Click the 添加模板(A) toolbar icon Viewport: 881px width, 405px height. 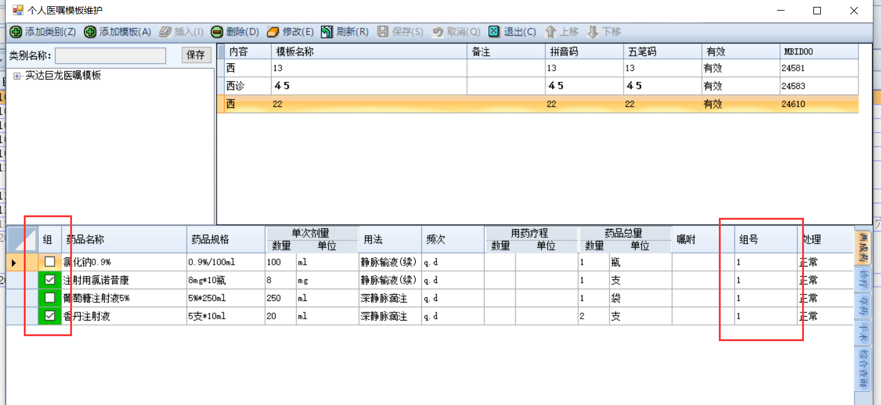click(x=90, y=31)
